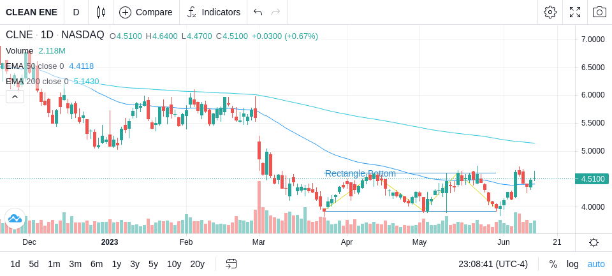This screenshot has width=612, height=276.
Task: Click the Feb time axis label
Action: tap(186, 242)
